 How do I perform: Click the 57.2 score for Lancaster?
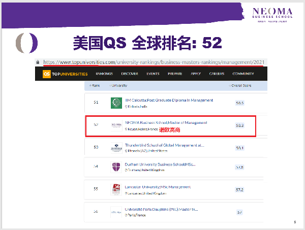pyautogui.click(x=239, y=190)
